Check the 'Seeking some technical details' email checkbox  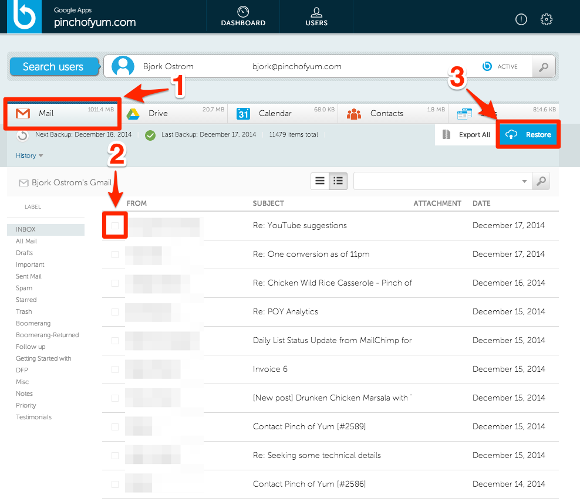coord(115,456)
